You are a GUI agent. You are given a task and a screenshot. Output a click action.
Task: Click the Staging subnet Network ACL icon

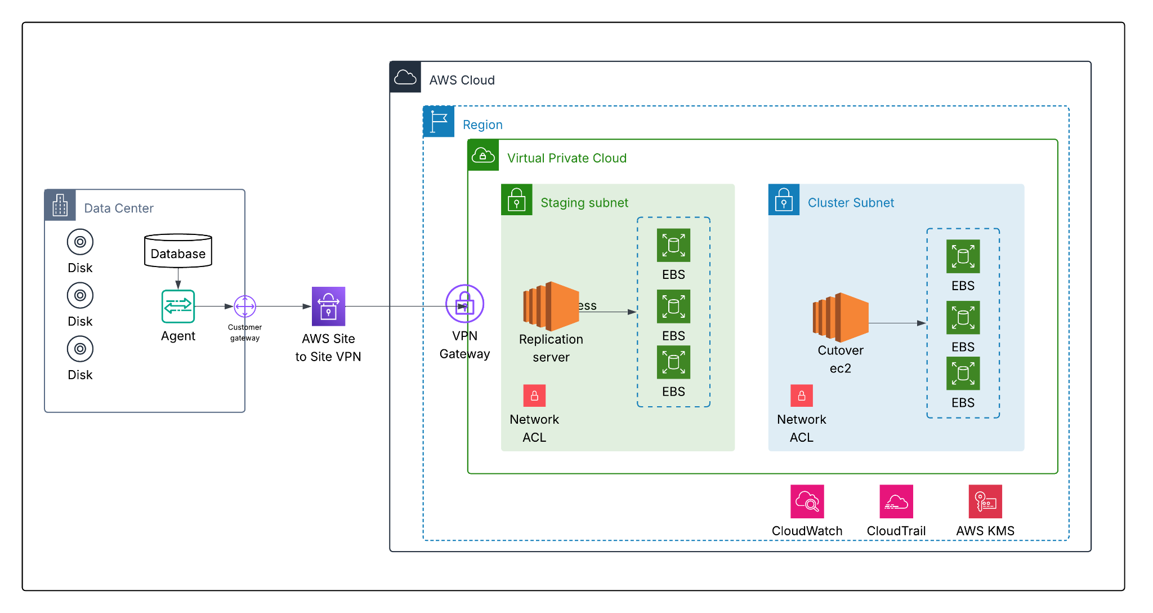(534, 396)
